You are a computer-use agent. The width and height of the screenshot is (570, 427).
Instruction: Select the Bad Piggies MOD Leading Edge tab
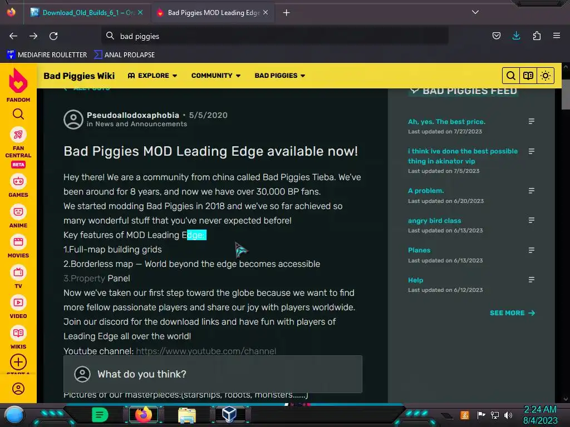[213, 13]
